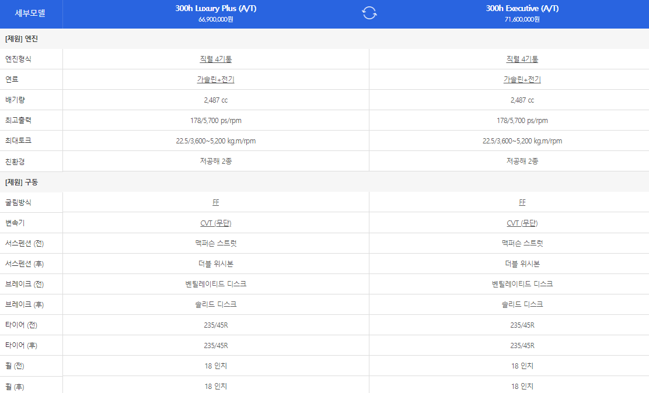Image resolution: width=649 pixels, height=393 pixels.
Task: Open CVT (무단) link under Executive
Action: [522, 223]
